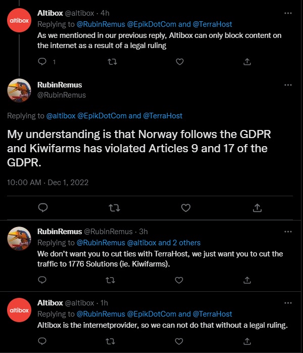Open more options on main RubinRemus tweet

(288, 85)
